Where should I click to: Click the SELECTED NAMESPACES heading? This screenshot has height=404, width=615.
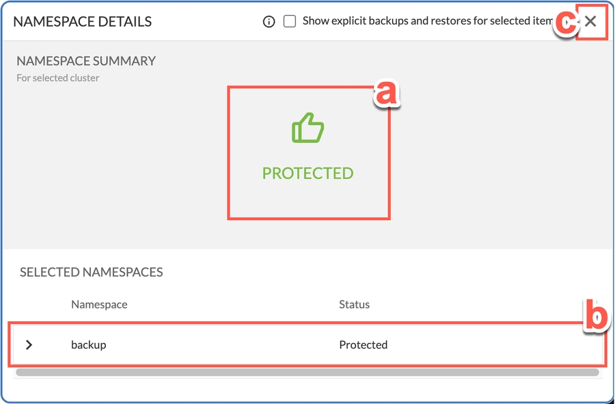92,272
